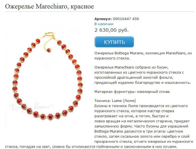Click the price 2 630,00 руб.
Viewport: 196px width, 149px height.
(111, 30)
